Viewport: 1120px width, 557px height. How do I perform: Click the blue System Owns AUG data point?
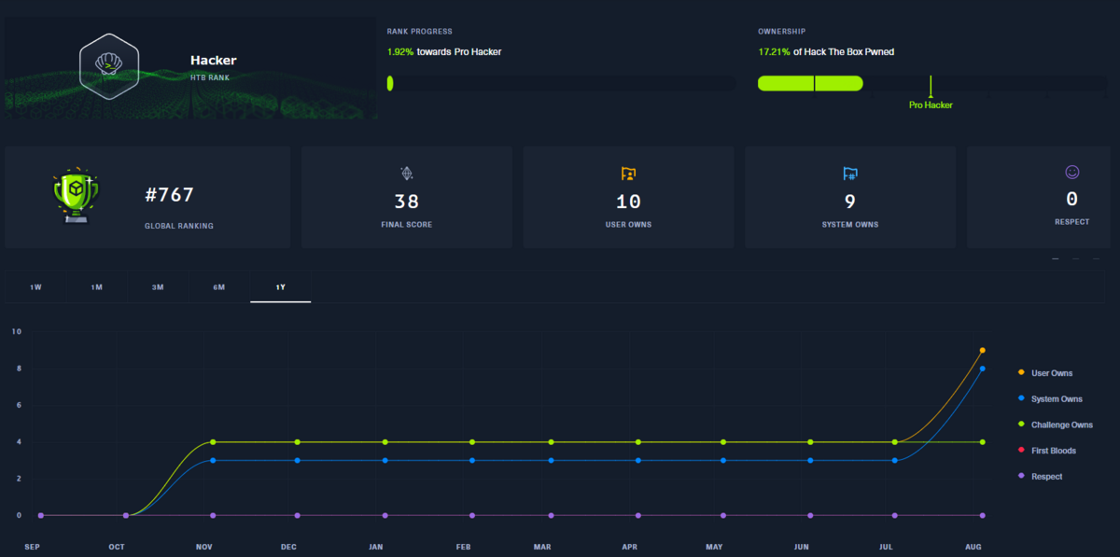pos(983,369)
